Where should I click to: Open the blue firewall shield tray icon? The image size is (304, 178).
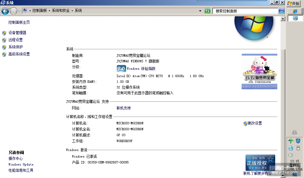click(298, 141)
